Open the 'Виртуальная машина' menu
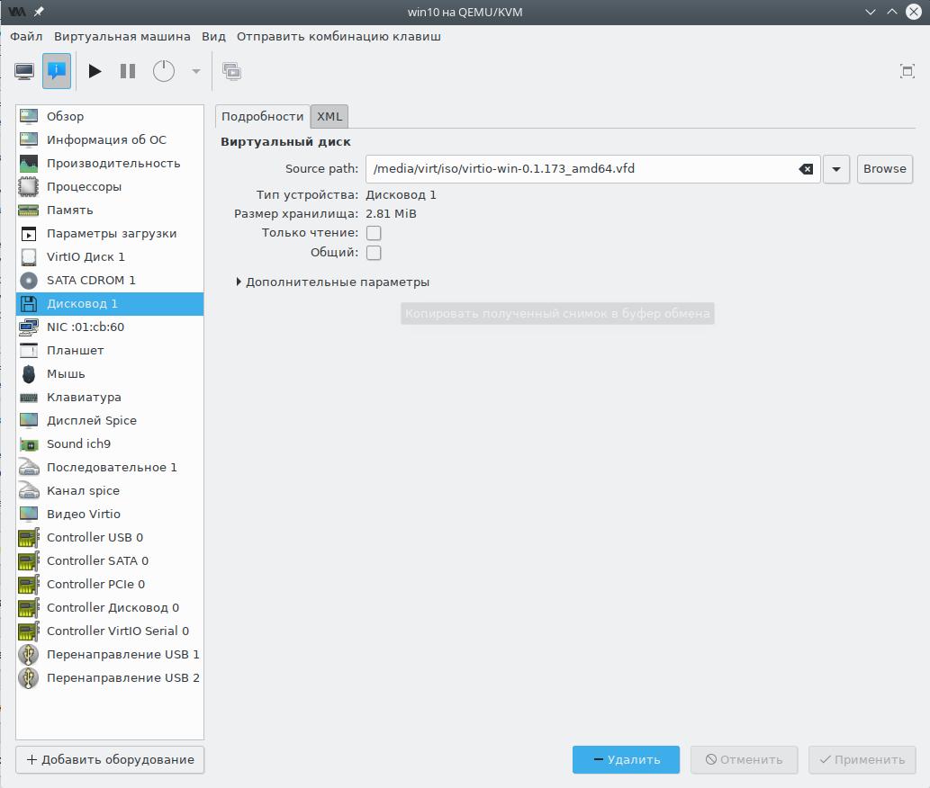This screenshot has width=930, height=788. point(122,37)
